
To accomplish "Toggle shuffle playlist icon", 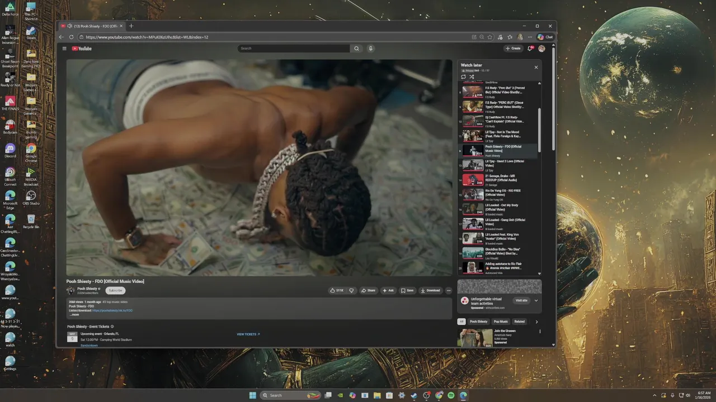I will pyautogui.click(x=472, y=76).
